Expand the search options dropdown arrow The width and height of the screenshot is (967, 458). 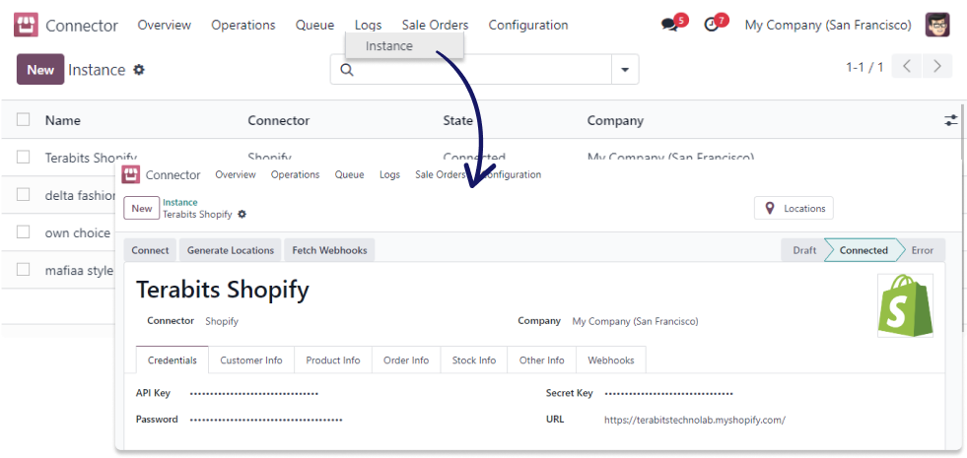pos(625,70)
